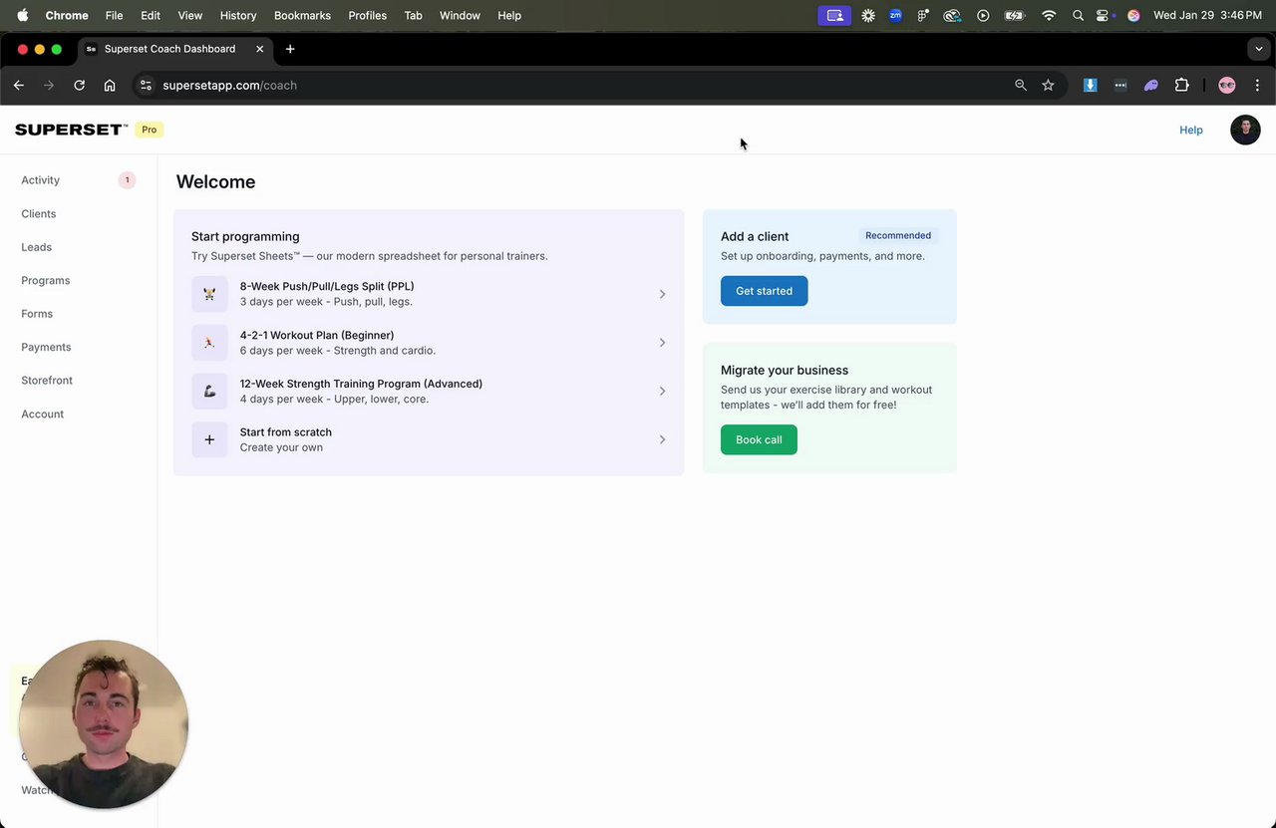Open the Start from scratch chevron
This screenshot has height=828, width=1276.
click(x=662, y=439)
